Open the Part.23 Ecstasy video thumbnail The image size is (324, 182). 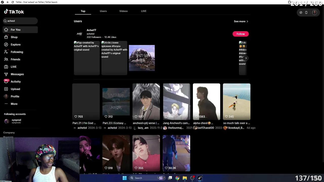(x=116, y=102)
